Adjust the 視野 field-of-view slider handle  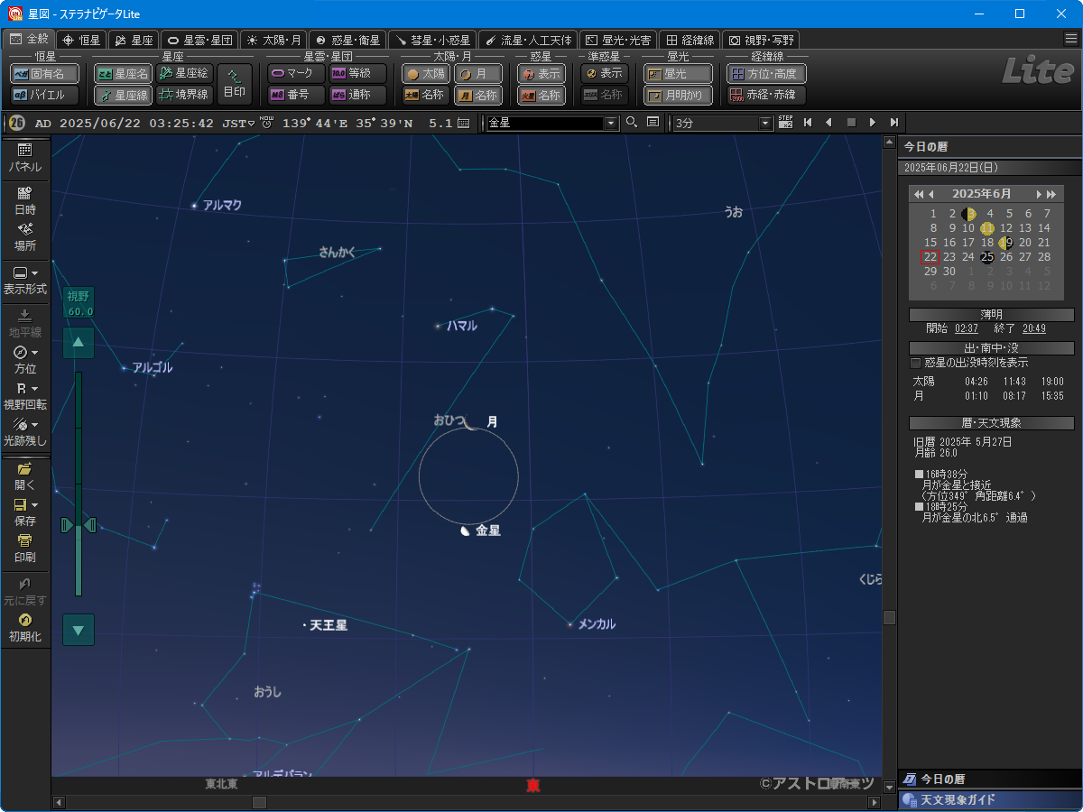79,525
